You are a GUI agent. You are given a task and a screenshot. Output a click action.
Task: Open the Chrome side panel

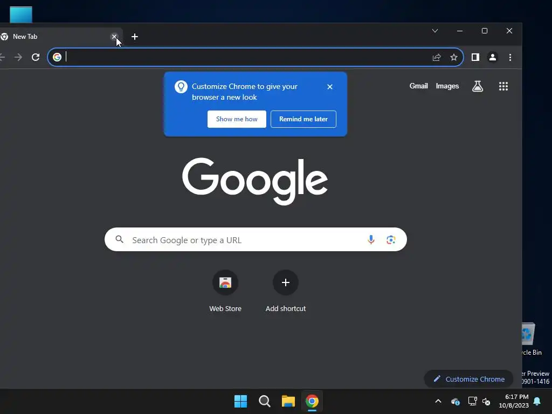pyautogui.click(x=475, y=57)
